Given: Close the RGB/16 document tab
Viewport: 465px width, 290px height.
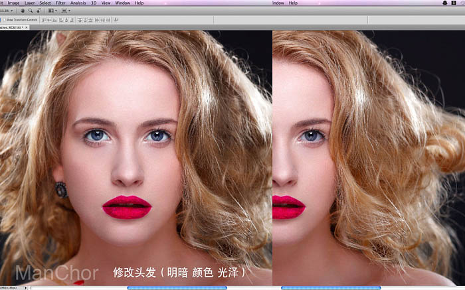Looking at the screenshot, I should 26,27.
